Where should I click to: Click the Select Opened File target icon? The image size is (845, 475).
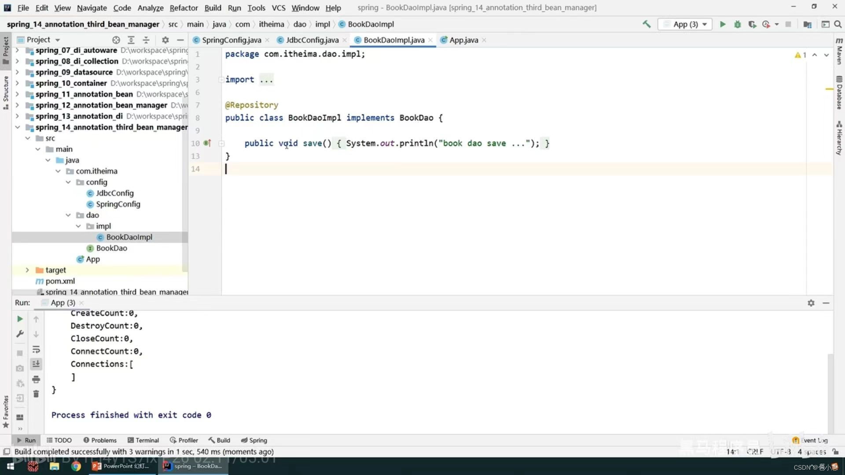pos(116,40)
